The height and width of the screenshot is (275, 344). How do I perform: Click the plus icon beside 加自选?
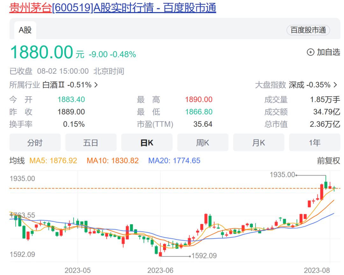311,52
